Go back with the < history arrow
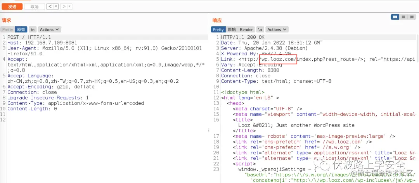 click(x=50, y=7)
